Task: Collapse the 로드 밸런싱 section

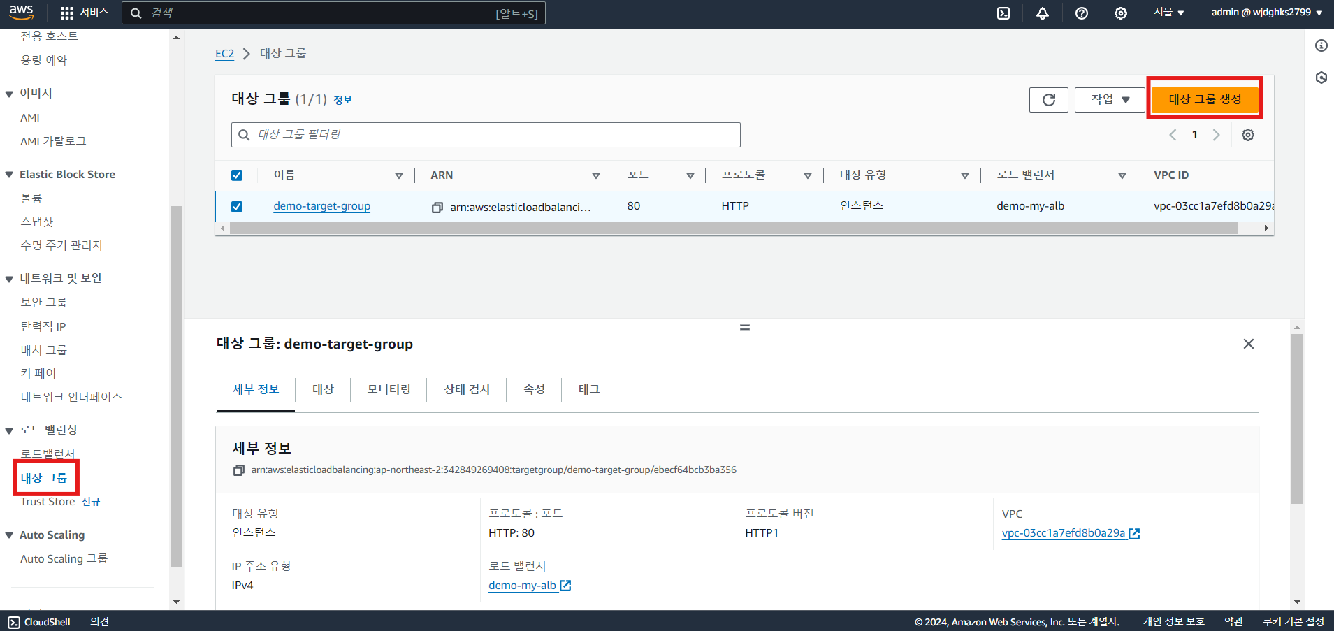Action: coord(9,430)
